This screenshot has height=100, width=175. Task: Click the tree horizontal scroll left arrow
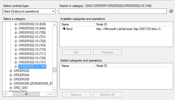[x=5, y=94]
